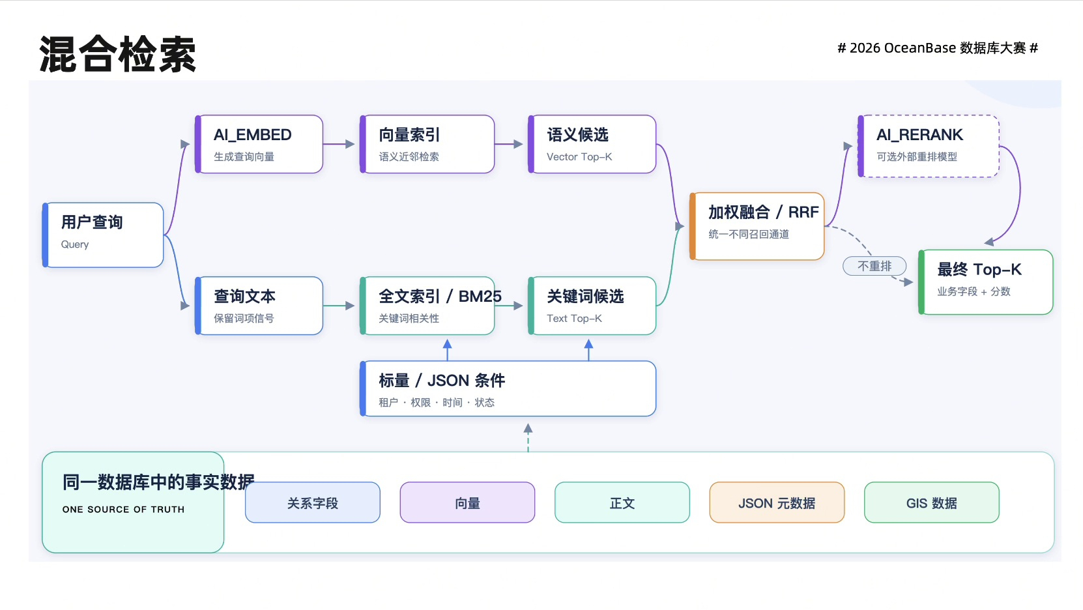Select the 关系字段 chip
This screenshot has height=610, width=1083.
[313, 502]
